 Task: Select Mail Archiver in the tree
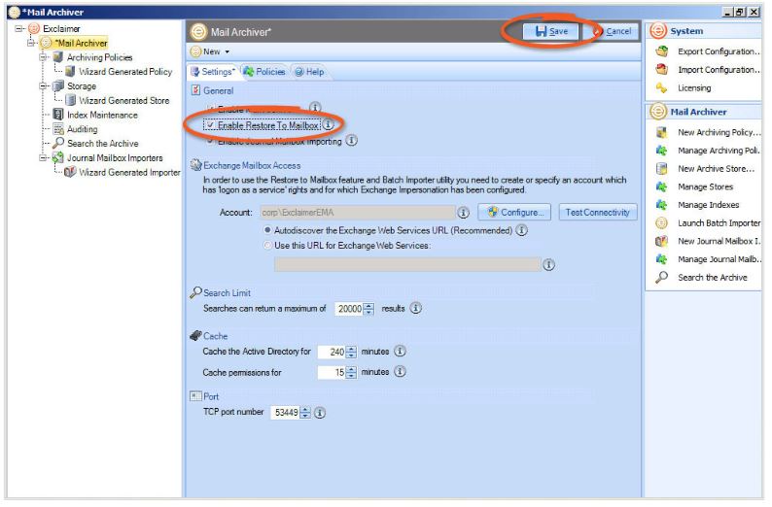pyautogui.click(x=81, y=44)
